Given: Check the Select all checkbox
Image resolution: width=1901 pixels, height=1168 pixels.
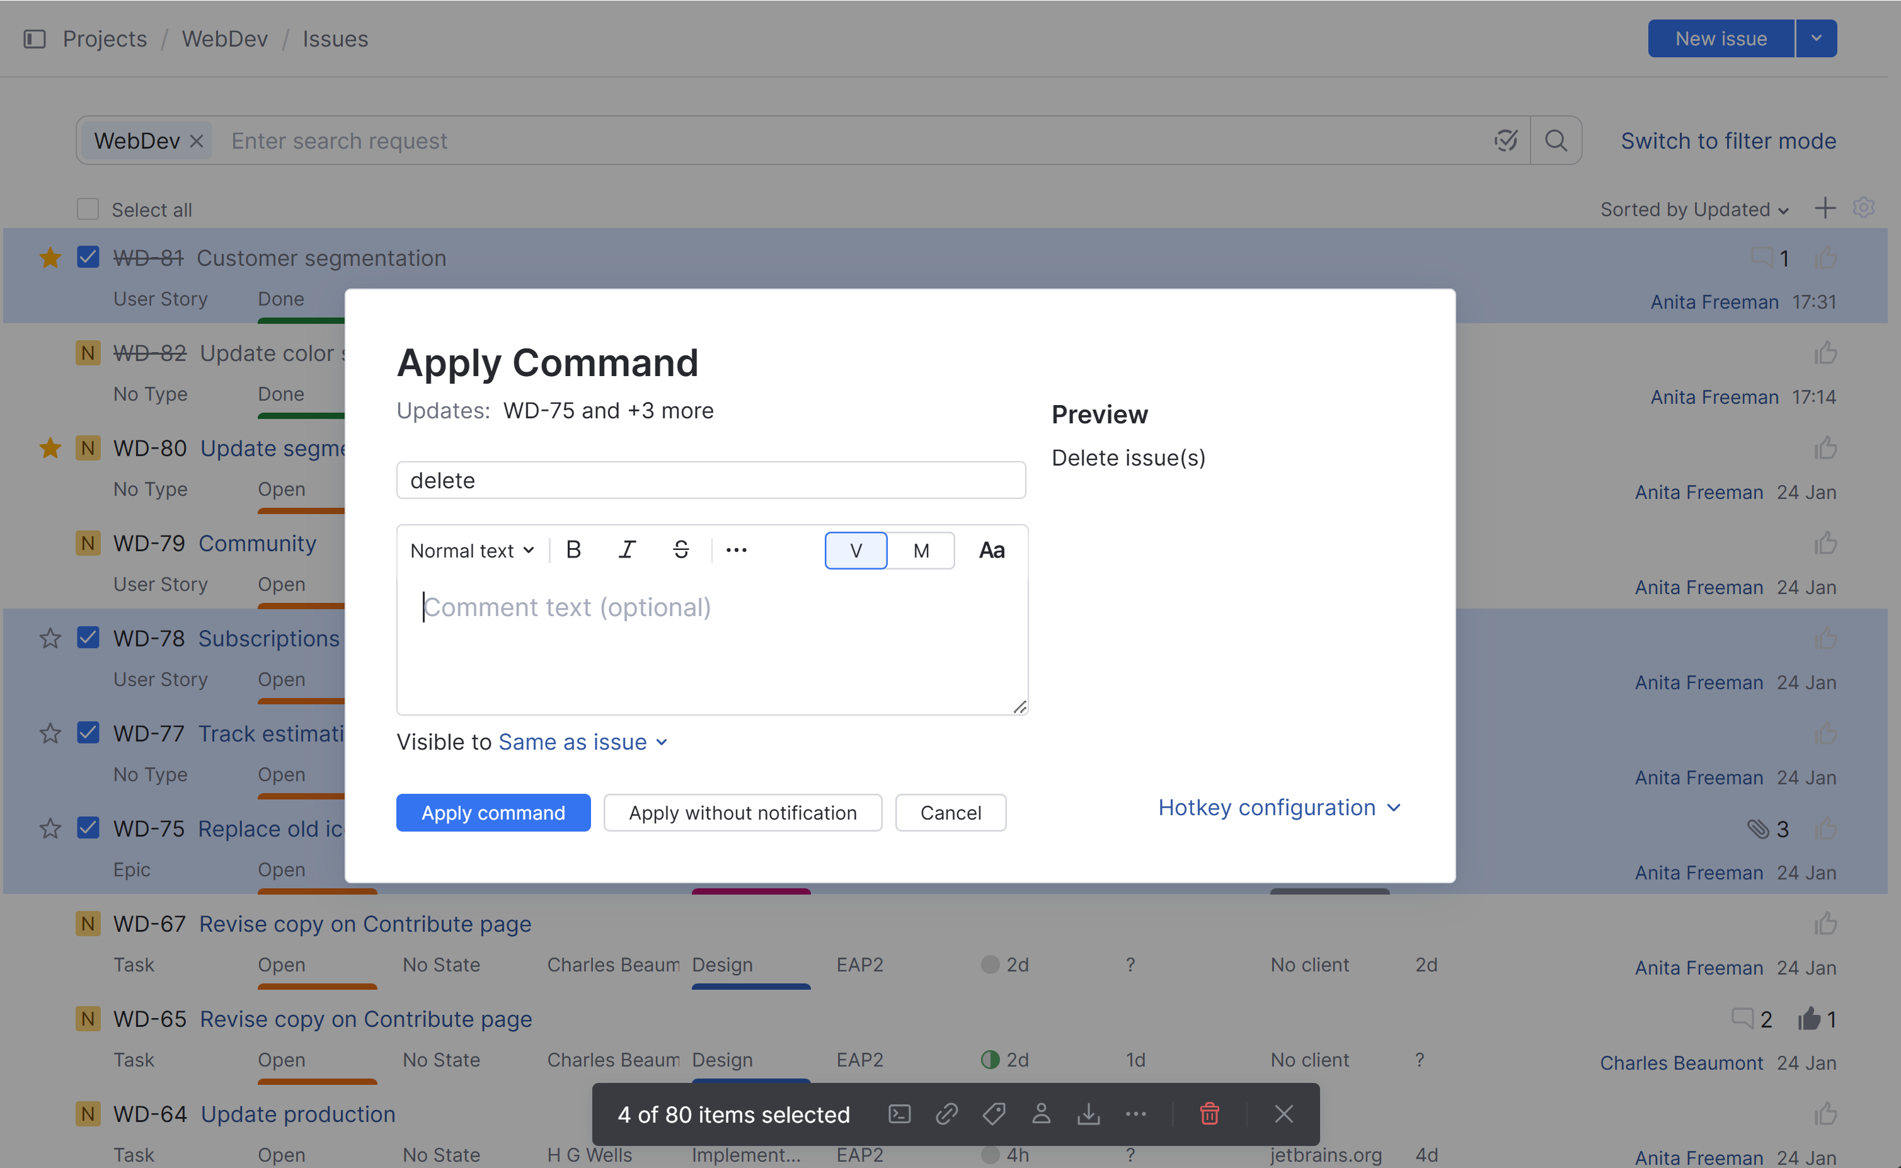Looking at the screenshot, I should (88, 209).
